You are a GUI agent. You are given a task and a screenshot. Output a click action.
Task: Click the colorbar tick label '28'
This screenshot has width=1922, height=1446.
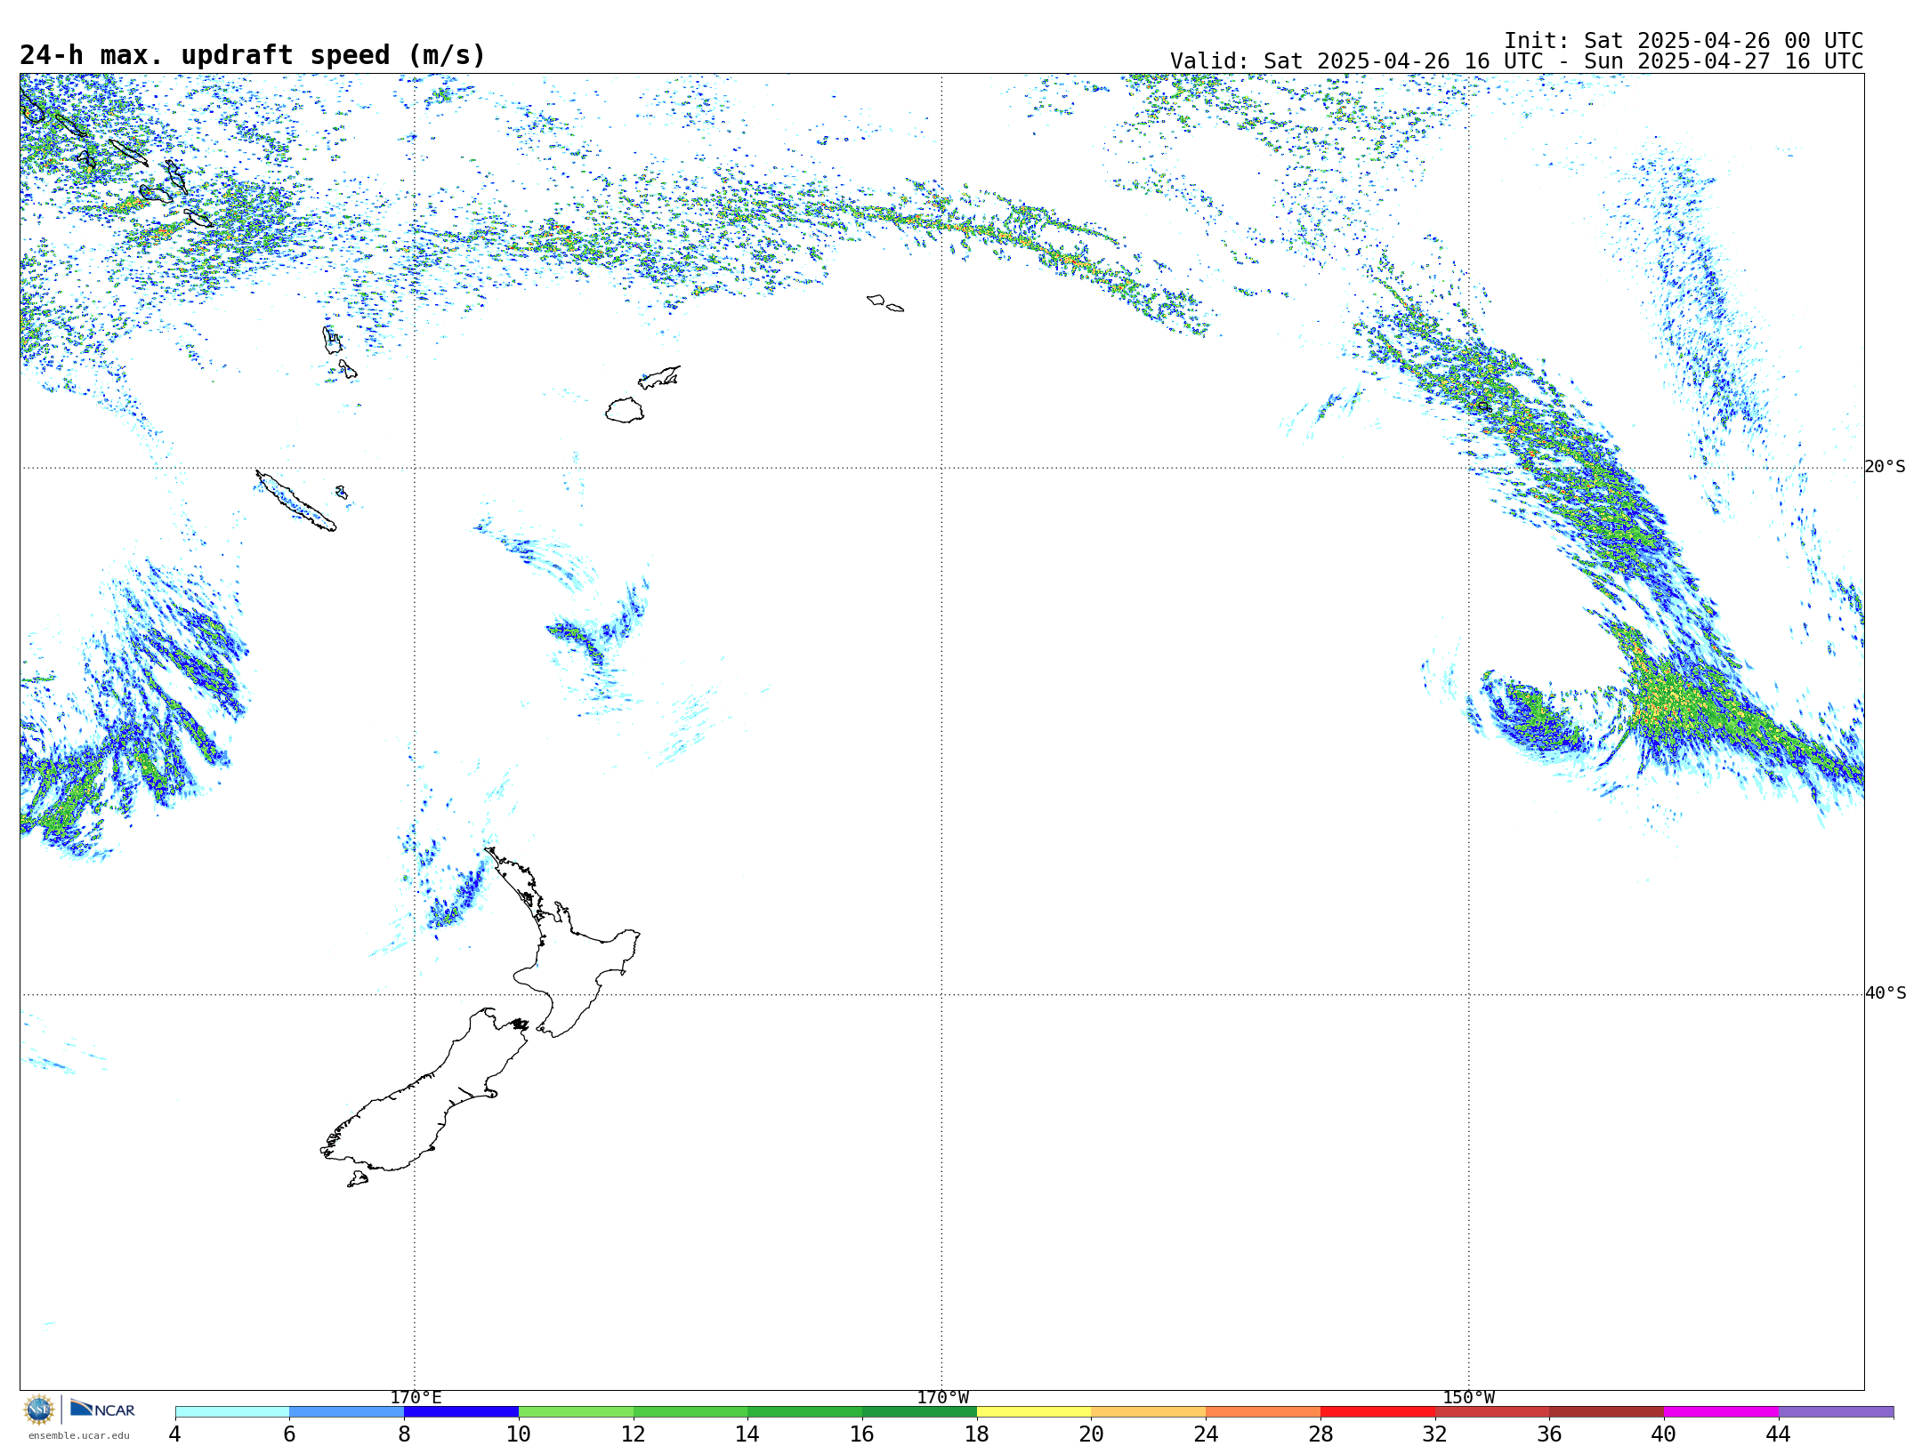point(1320,1434)
